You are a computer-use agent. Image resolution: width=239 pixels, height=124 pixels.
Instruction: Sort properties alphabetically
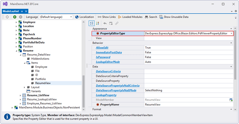(x=98, y=23)
